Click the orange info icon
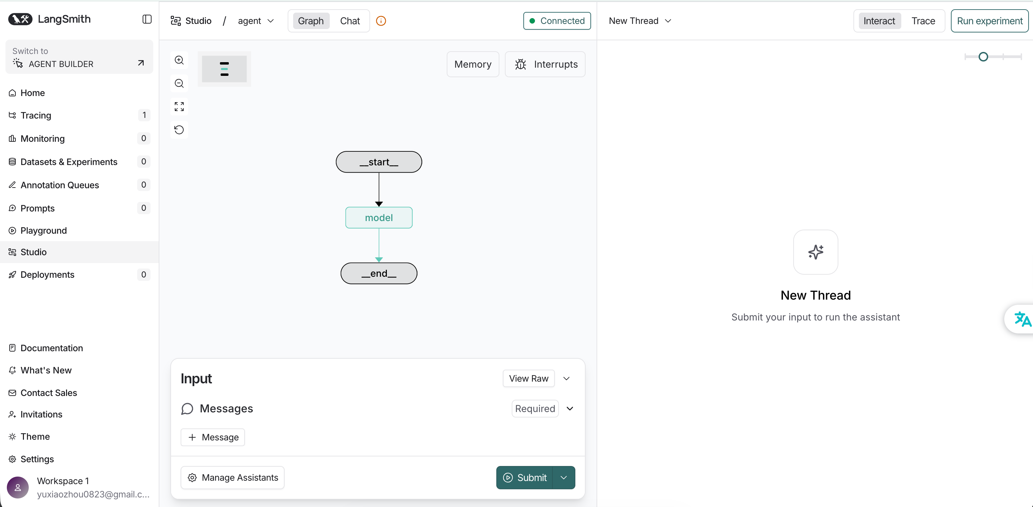This screenshot has width=1033, height=507. (381, 21)
